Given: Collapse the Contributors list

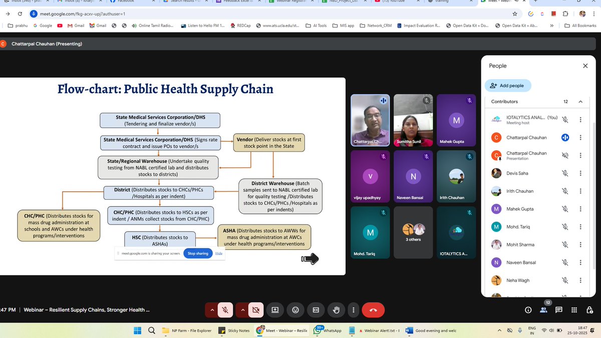Looking at the screenshot, I should click(580, 102).
